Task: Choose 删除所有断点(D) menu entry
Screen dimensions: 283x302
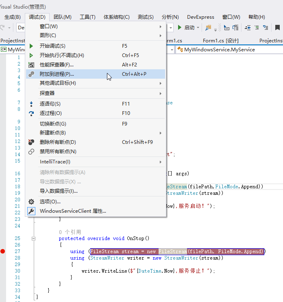Action: (x=58, y=142)
